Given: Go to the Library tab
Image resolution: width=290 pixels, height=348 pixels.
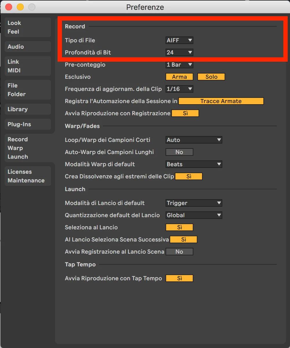Looking at the screenshot, I should tap(28, 109).
